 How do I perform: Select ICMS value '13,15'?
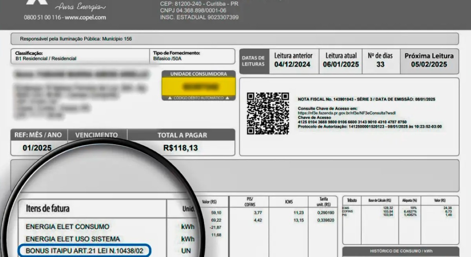(x=299, y=220)
